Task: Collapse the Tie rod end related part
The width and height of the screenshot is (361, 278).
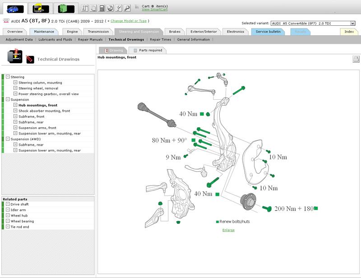Action: coord(8,227)
